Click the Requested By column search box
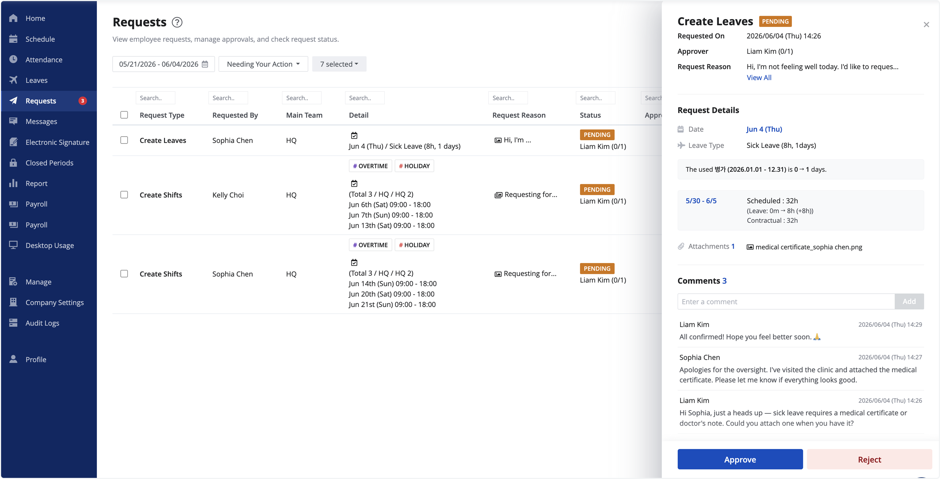Image resolution: width=940 pixels, height=479 pixels. tap(228, 98)
